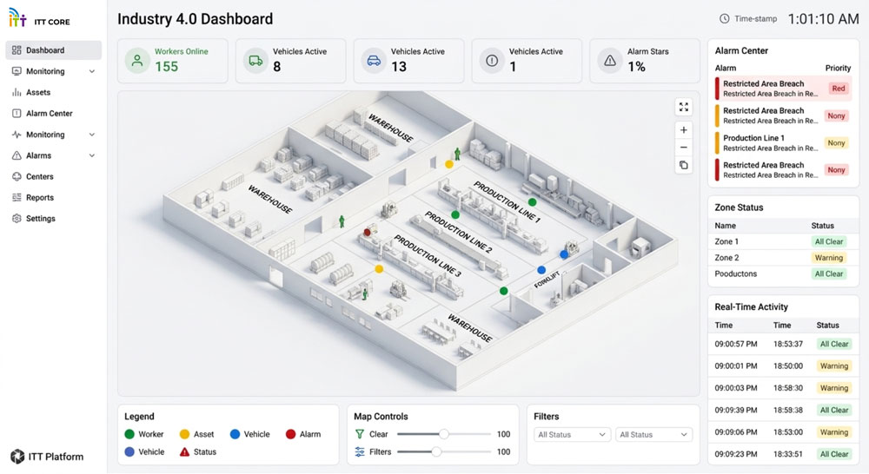Click the truck icon on Vehicles Active 8 card

pos(255,61)
